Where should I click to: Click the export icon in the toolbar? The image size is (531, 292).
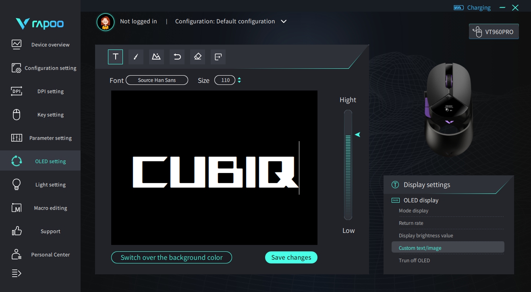click(x=218, y=57)
